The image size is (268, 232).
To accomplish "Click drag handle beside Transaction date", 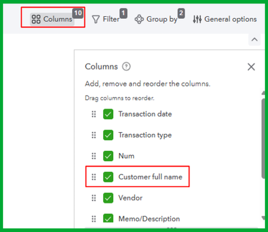I will click(94, 114).
